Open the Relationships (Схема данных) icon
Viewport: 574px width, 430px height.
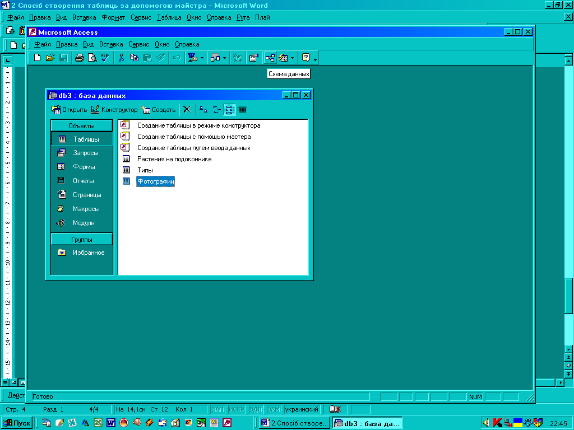270,58
